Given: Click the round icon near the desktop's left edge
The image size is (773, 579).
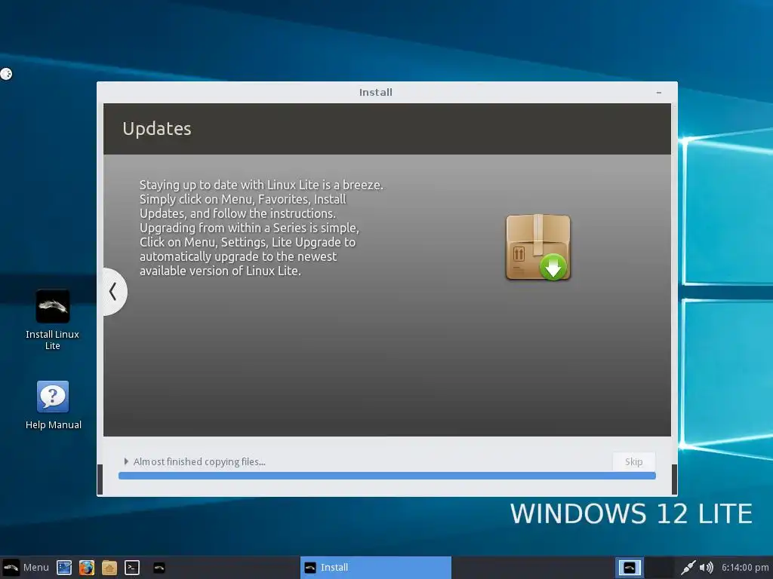Looking at the screenshot, I should click(6, 74).
